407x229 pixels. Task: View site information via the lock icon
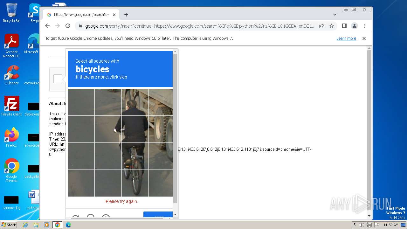pos(80,26)
